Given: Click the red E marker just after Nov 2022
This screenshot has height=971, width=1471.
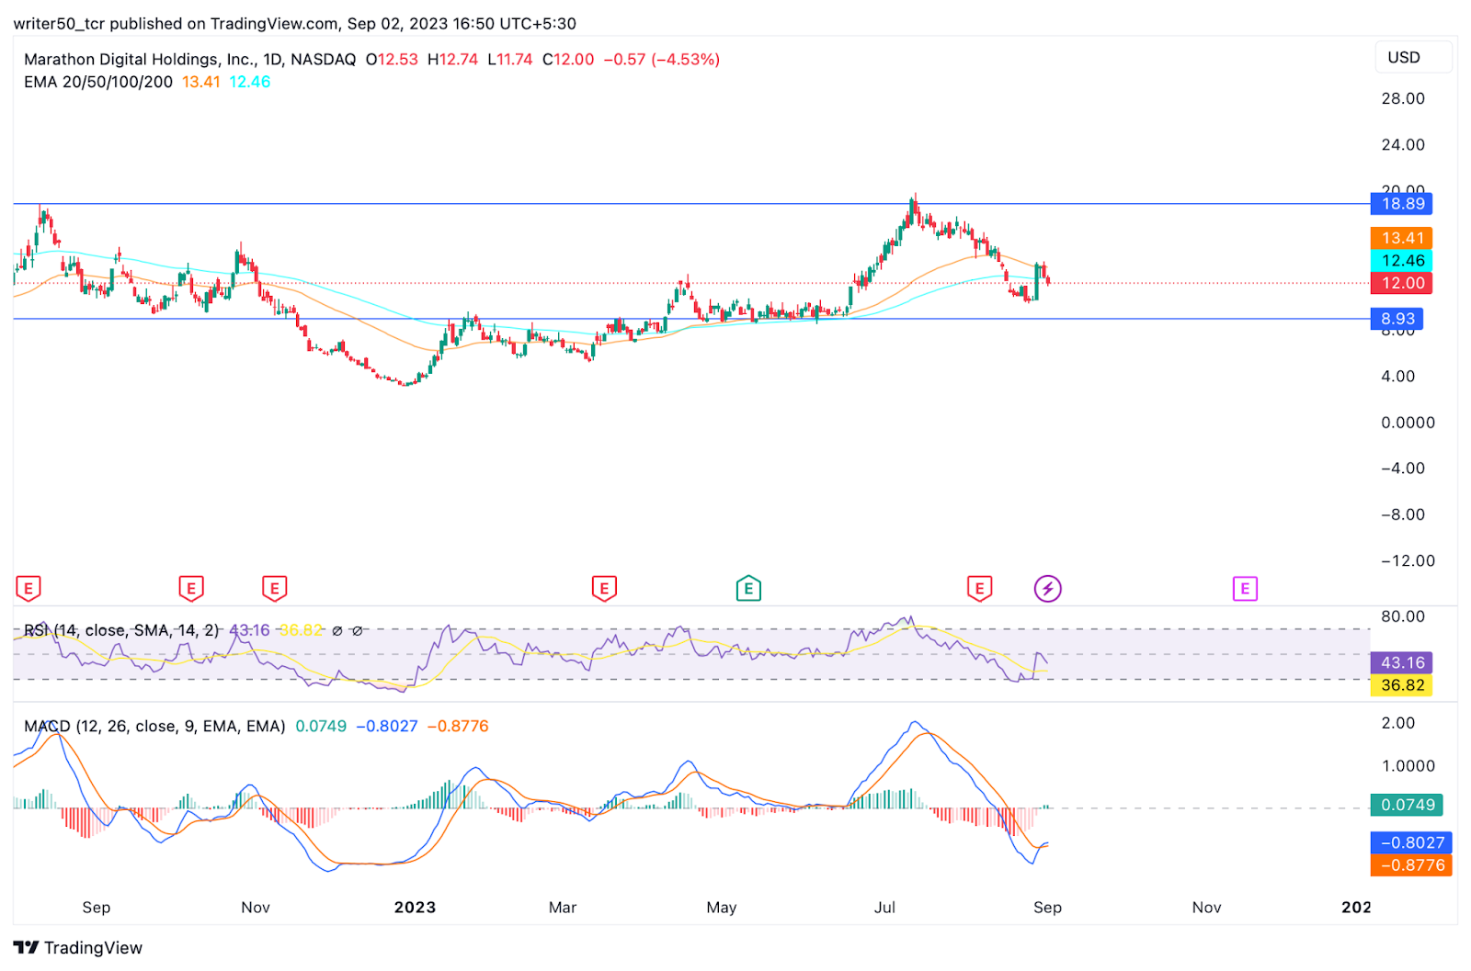Looking at the screenshot, I should (x=274, y=588).
